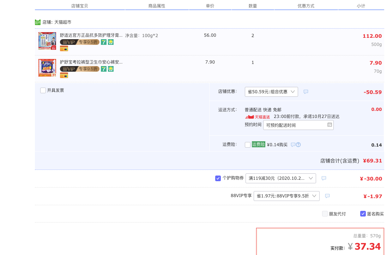Screen dimensions: 387x255
Task: Click the 单价 column header
Action: (x=210, y=6)
